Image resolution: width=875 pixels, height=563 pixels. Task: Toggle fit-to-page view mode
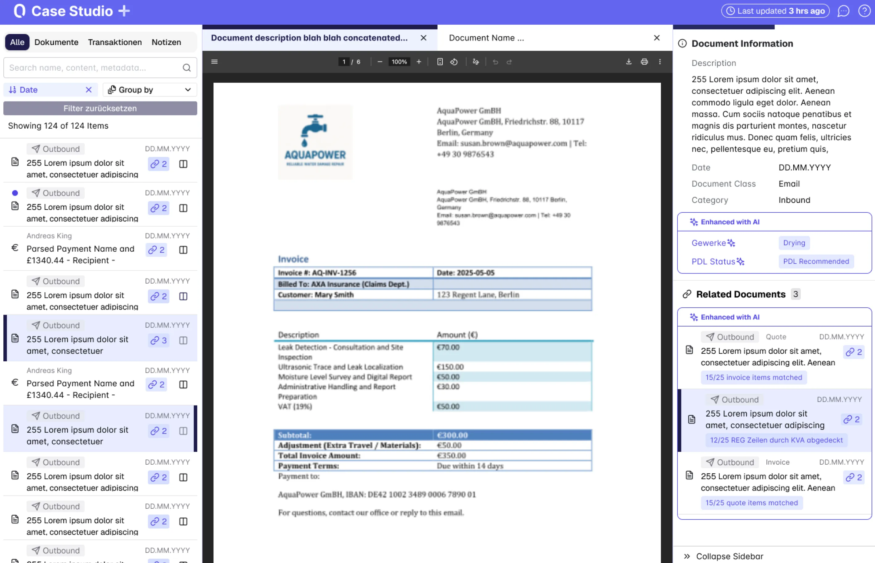tap(440, 62)
